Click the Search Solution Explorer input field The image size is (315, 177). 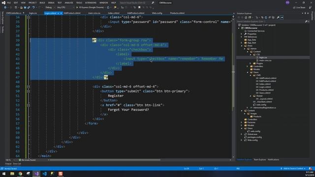click(x=271, y=21)
